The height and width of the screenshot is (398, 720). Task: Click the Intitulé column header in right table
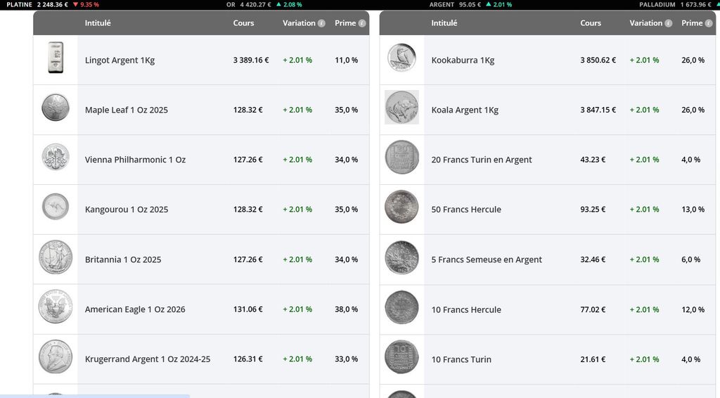coord(444,23)
